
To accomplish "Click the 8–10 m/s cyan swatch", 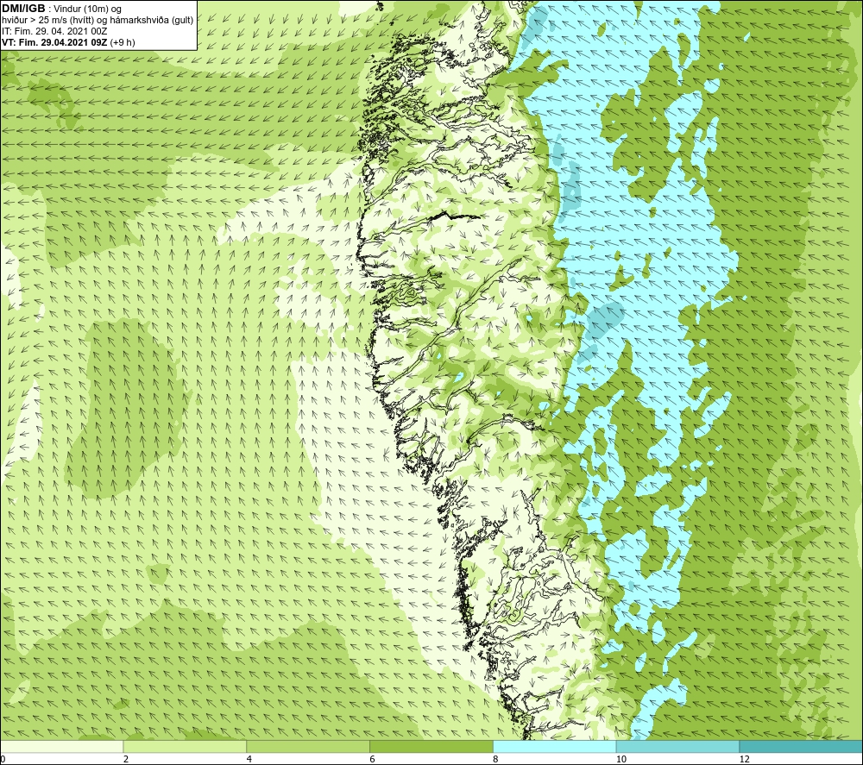I will 555,746.
